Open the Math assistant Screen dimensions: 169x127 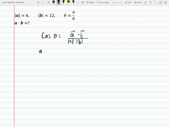[x=138, y=2]
